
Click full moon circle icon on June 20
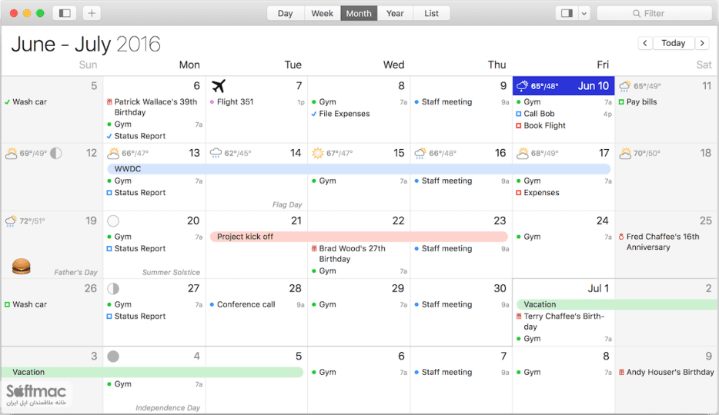click(x=113, y=221)
